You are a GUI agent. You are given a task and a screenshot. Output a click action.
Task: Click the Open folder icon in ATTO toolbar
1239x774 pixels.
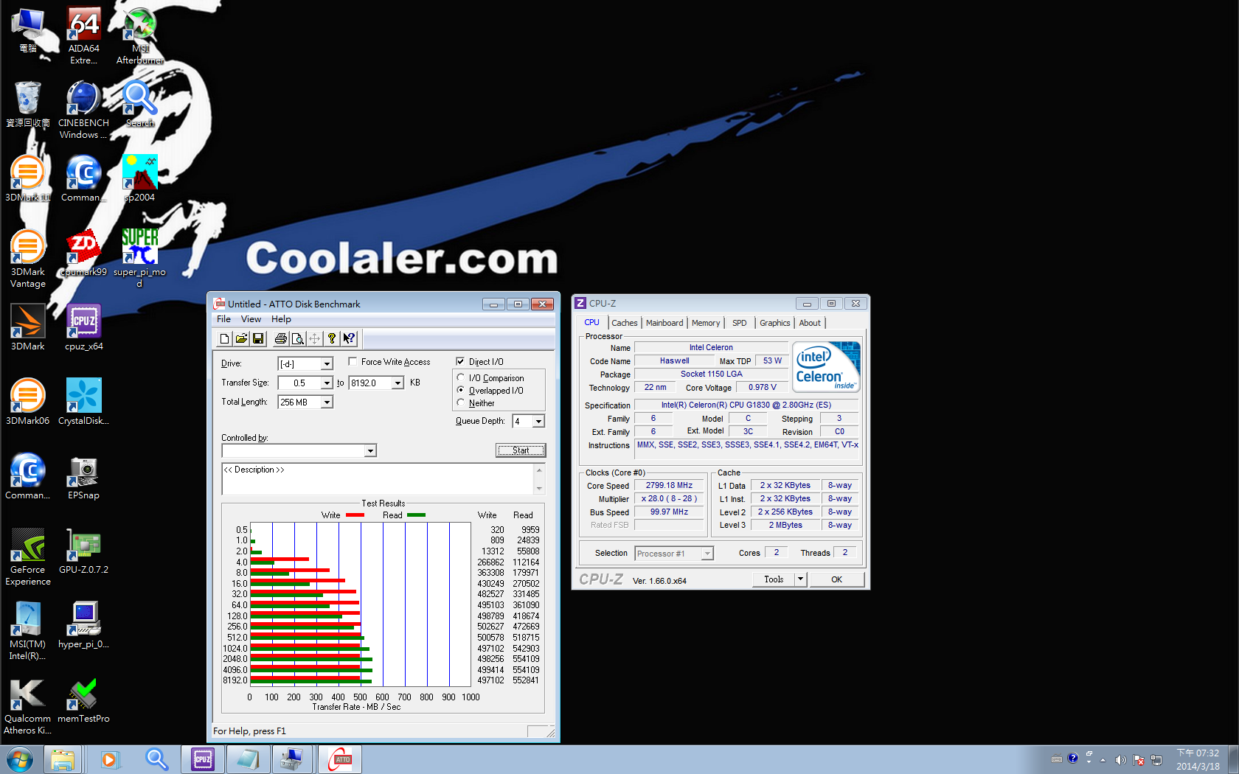(x=241, y=338)
